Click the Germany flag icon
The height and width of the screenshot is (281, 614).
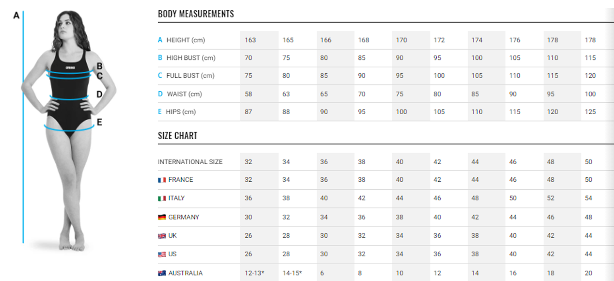click(x=162, y=217)
